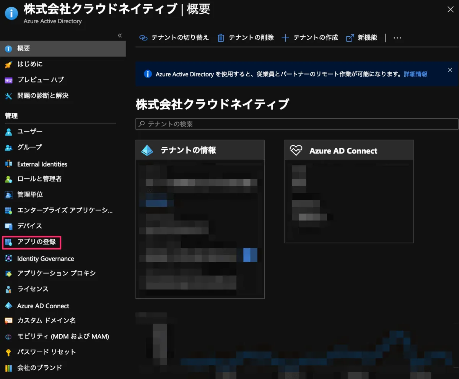Open グループ in the sidebar
The image size is (459, 379).
coord(29,147)
